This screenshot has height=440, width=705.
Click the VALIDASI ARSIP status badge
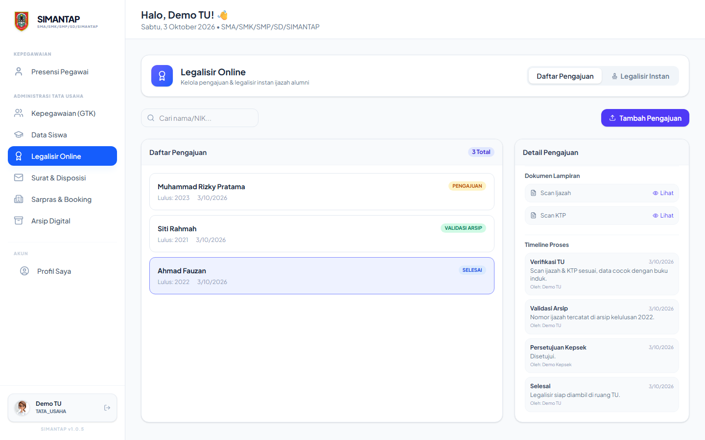[463, 228]
